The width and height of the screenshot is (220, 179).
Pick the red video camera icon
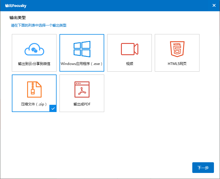(130, 49)
